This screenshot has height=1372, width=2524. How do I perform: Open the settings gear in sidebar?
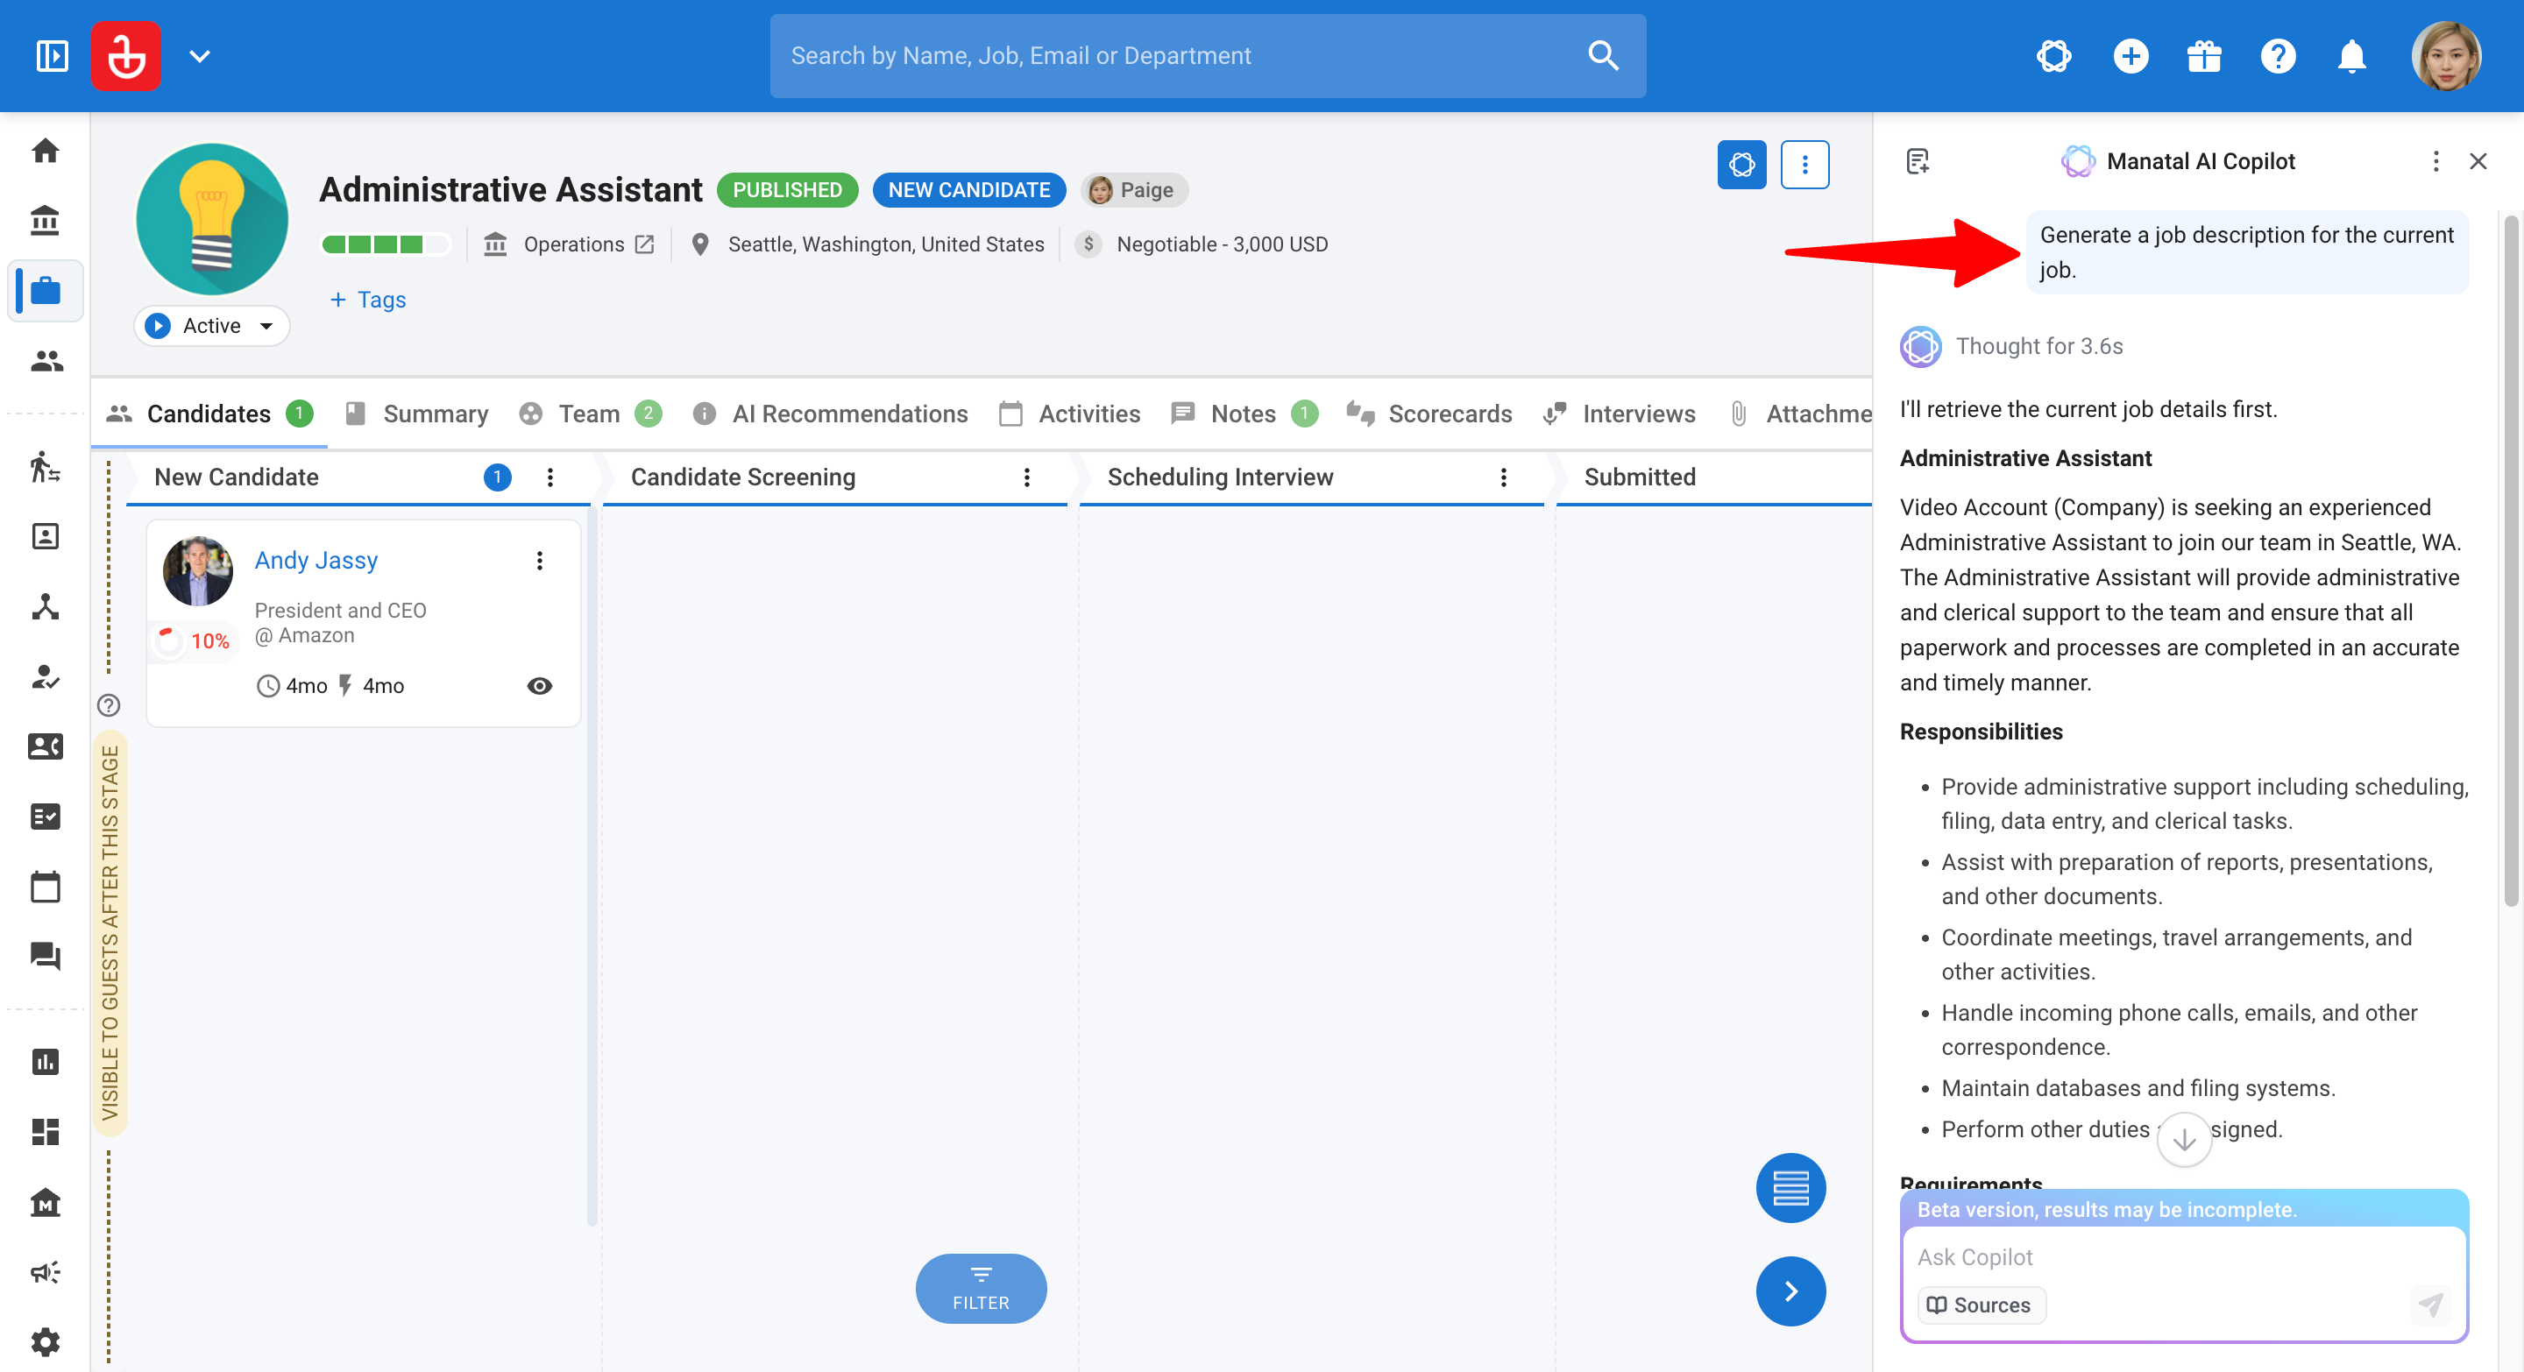[45, 1341]
